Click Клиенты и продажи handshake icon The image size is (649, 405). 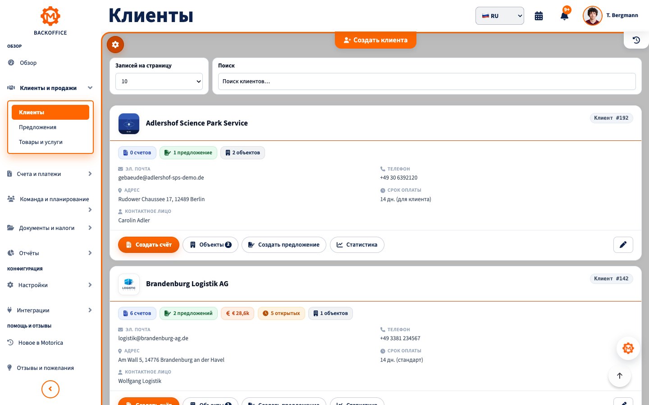[11, 88]
